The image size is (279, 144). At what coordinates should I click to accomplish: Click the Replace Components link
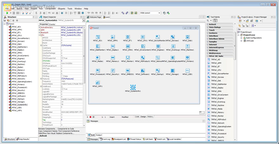click(x=65, y=133)
